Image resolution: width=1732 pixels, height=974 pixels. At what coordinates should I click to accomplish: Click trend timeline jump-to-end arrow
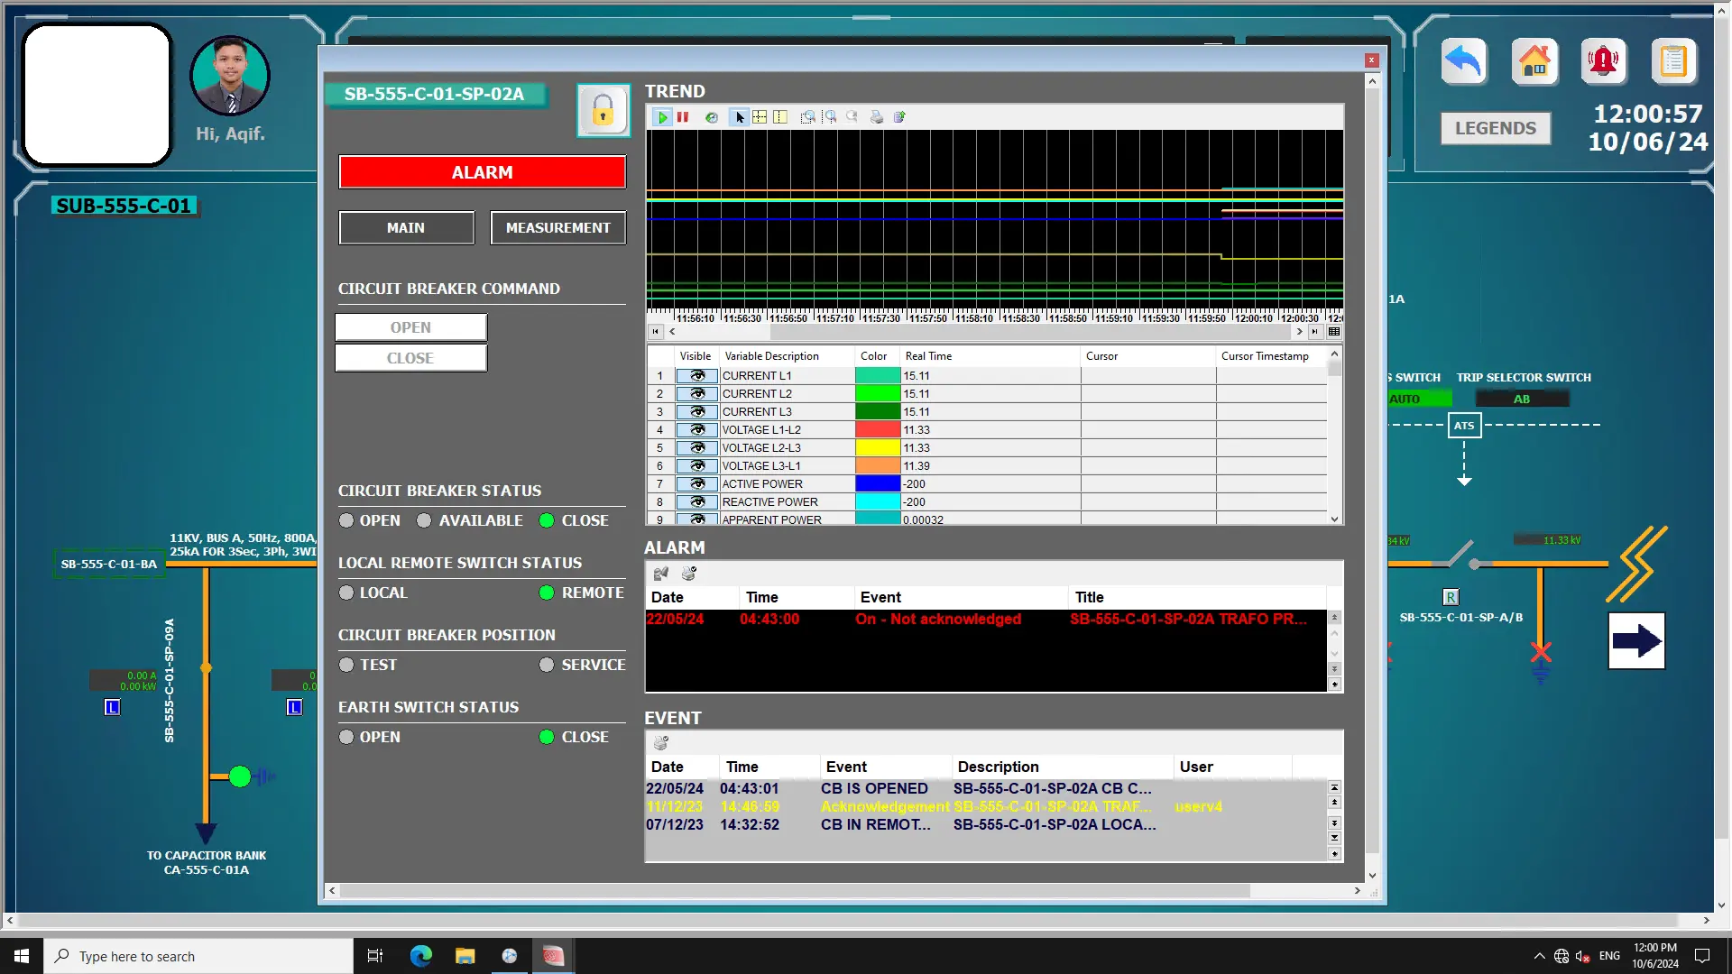pyautogui.click(x=1314, y=332)
